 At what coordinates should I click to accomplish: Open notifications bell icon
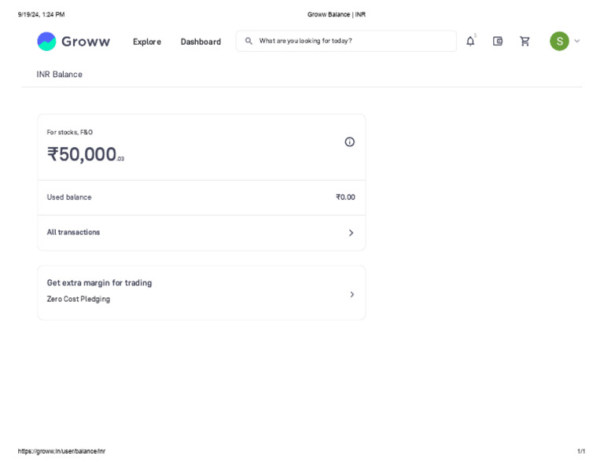pos(470,41)
